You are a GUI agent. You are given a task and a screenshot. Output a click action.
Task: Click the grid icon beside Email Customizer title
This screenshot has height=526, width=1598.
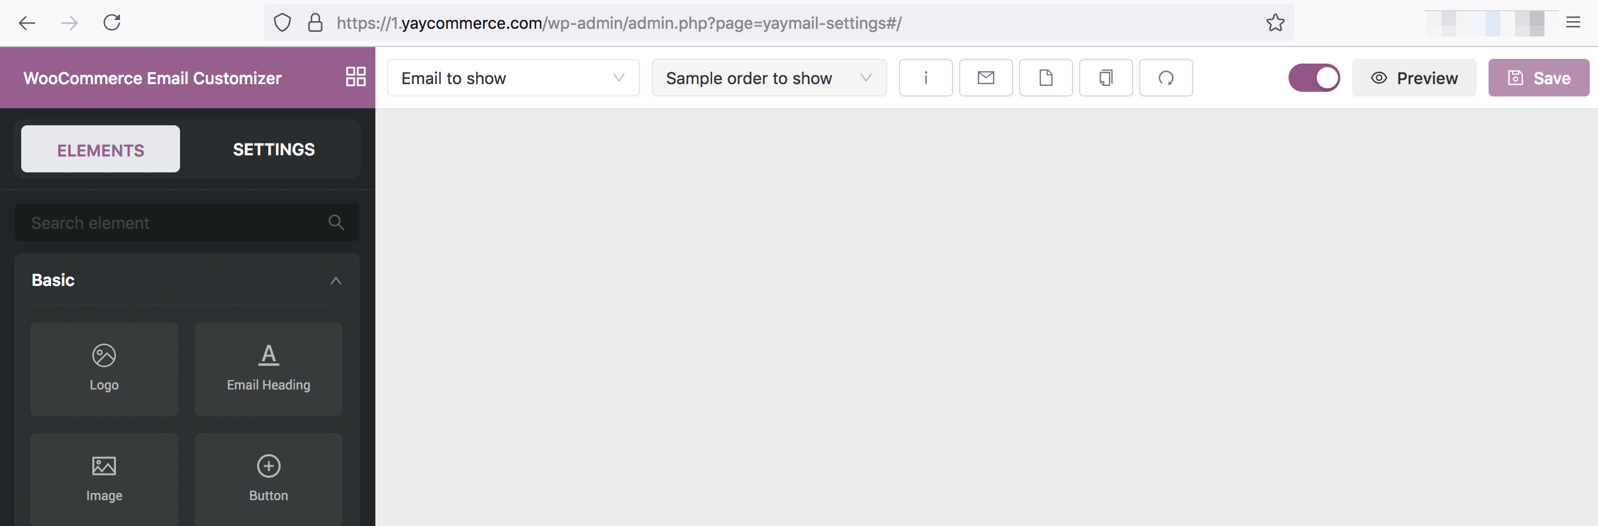click(355, 77)
